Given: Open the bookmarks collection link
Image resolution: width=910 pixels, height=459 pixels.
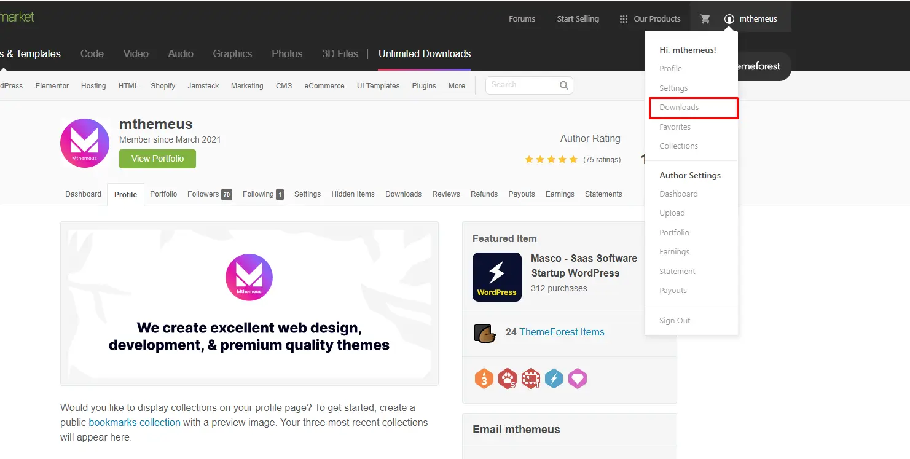Looking at the screenshot, I should pos(135,423).
